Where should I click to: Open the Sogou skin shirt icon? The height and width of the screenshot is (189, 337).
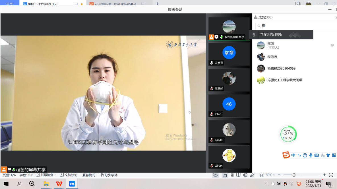point(328,155)
